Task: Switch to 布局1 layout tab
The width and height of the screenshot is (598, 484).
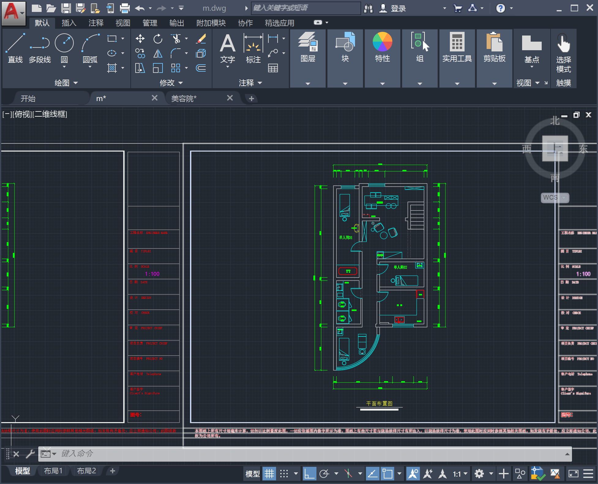Action: coord(53,471)
